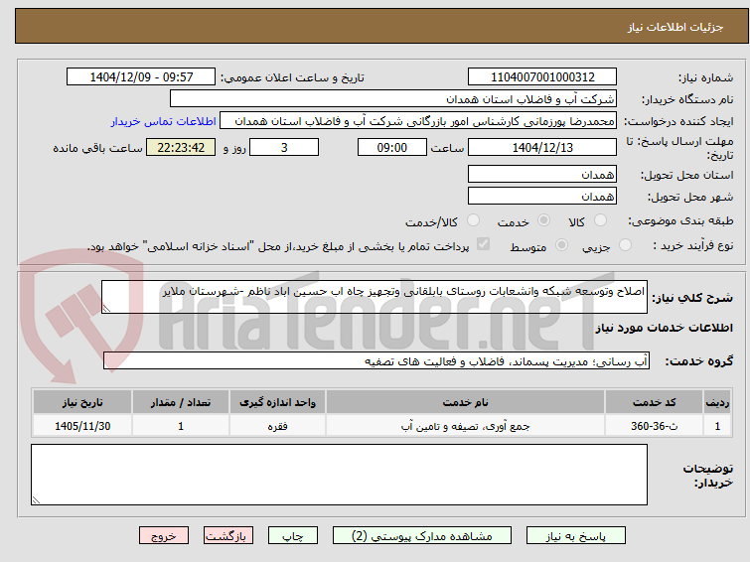Select the متوسط purchase type radio
This screenshot has width=750, height=562.
[561, 245]
